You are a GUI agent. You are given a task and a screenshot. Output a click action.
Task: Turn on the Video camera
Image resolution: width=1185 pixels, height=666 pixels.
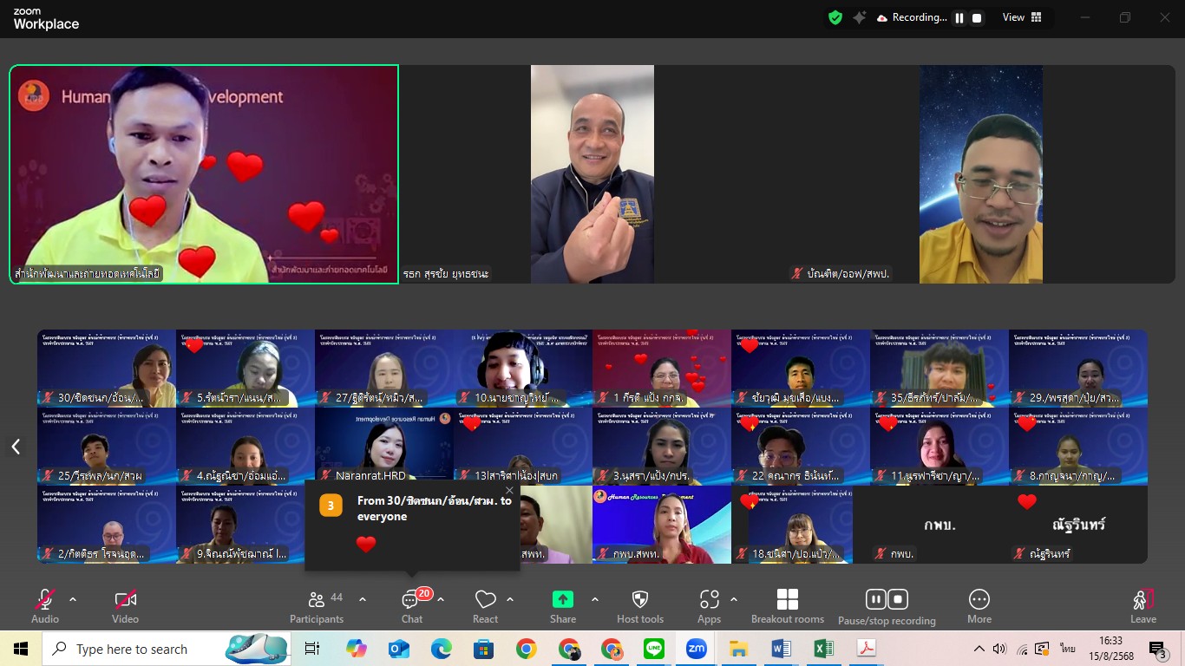coord(125,605)
